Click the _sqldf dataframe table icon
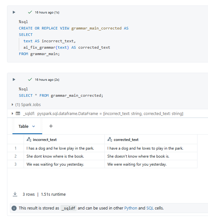 (18, 114)
